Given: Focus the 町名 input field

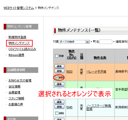Looking at the screenshot, I should point(106,42).
